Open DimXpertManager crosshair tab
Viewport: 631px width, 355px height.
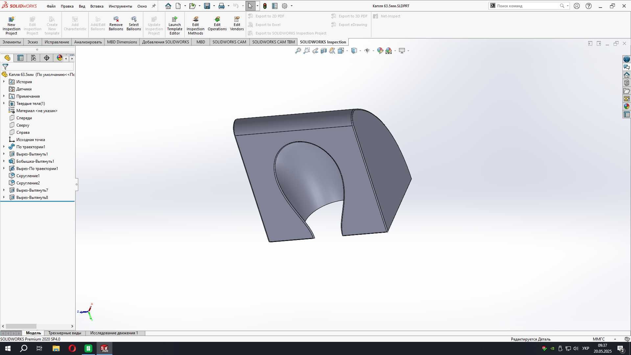(x=47, y=58)
